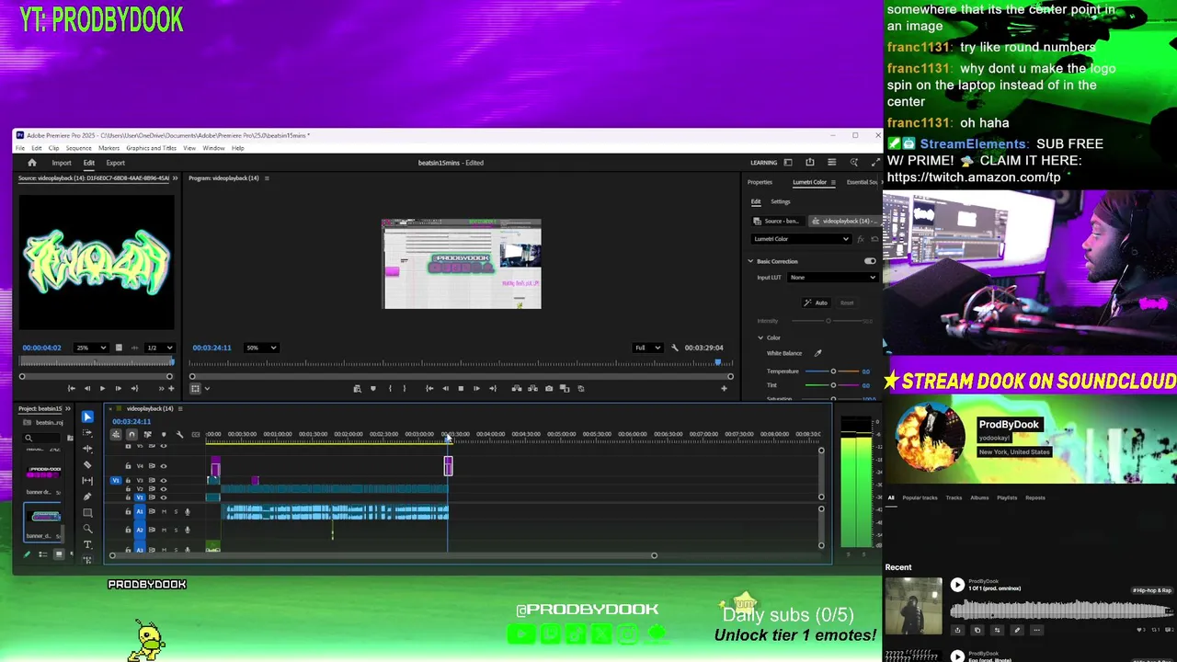Viewport: 1177px width, 662px height.
Task: Open Source monitor 25% zoom dropdown
Action: (91, 348)
